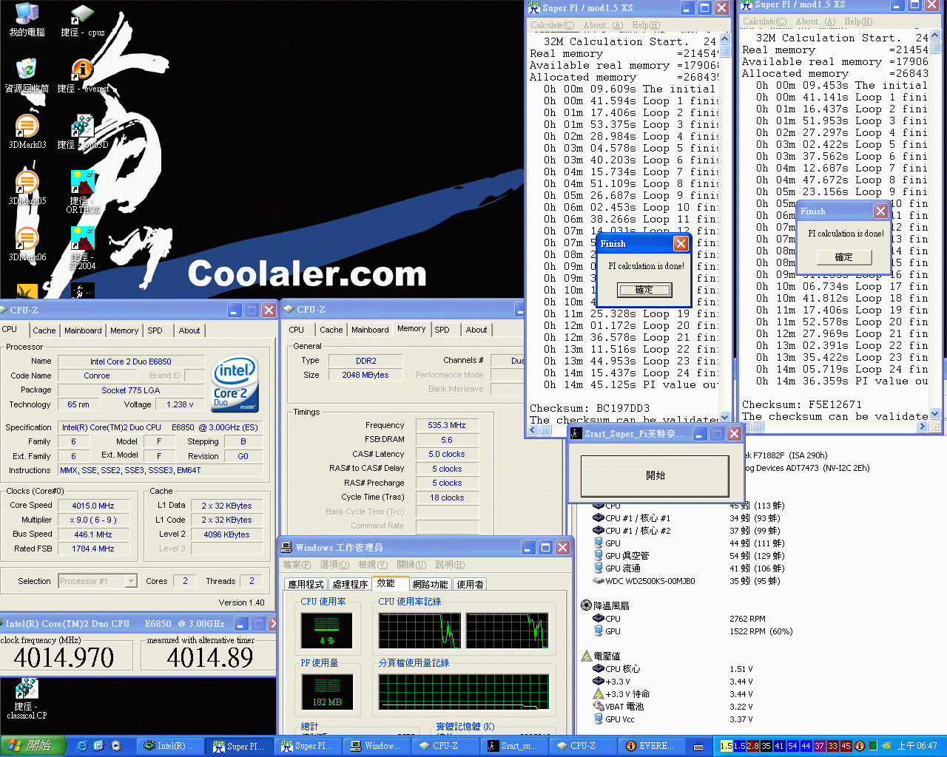The width and height of the screenshot is (947, 757).
Task: Click Internet Explorer in quick launch
Action: (x=81, y=746)
